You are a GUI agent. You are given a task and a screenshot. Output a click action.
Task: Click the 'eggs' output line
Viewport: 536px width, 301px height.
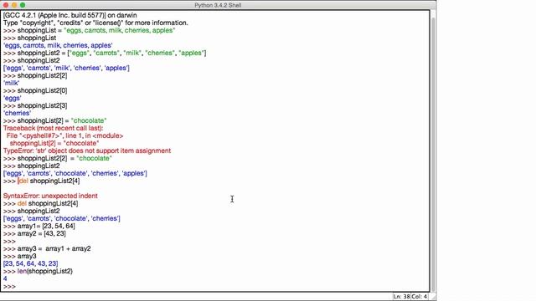[13, 98]
